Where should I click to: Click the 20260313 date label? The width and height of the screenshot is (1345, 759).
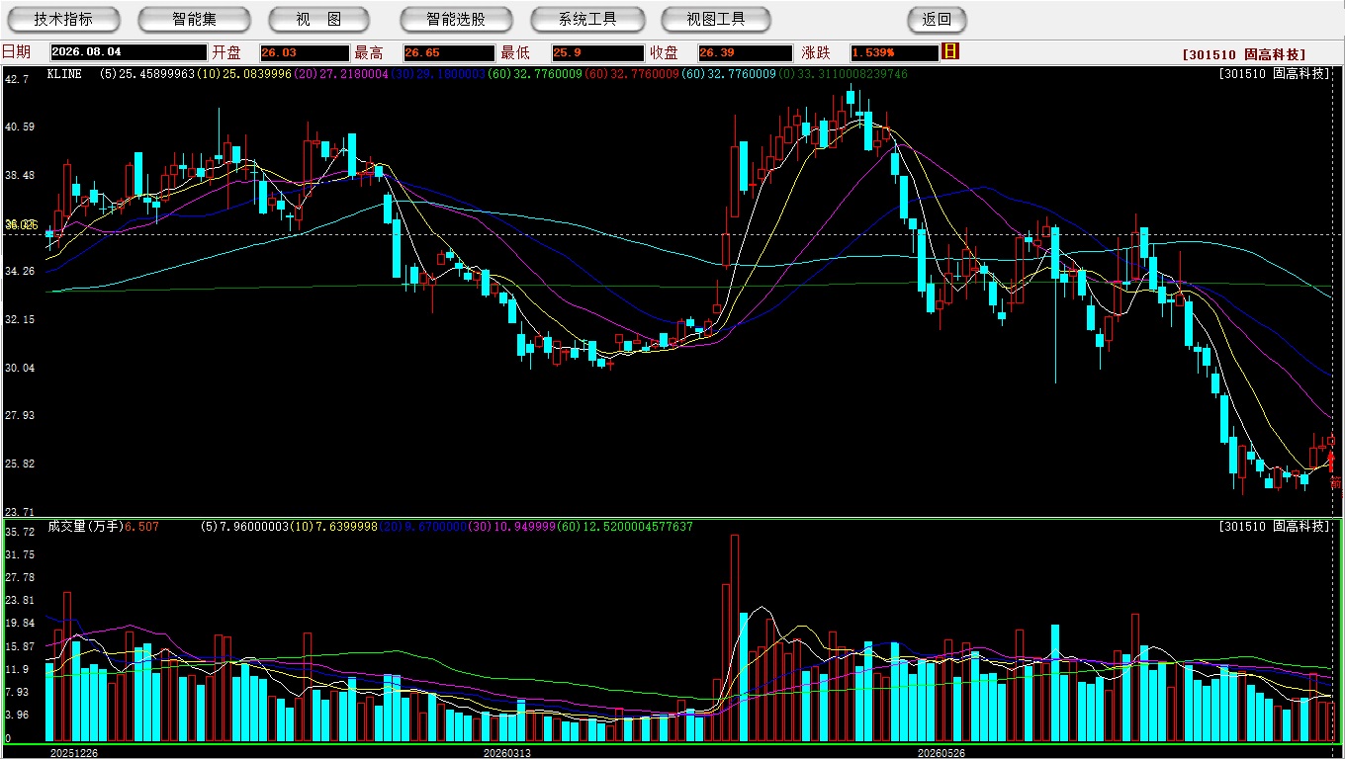[x=507, y=753]
